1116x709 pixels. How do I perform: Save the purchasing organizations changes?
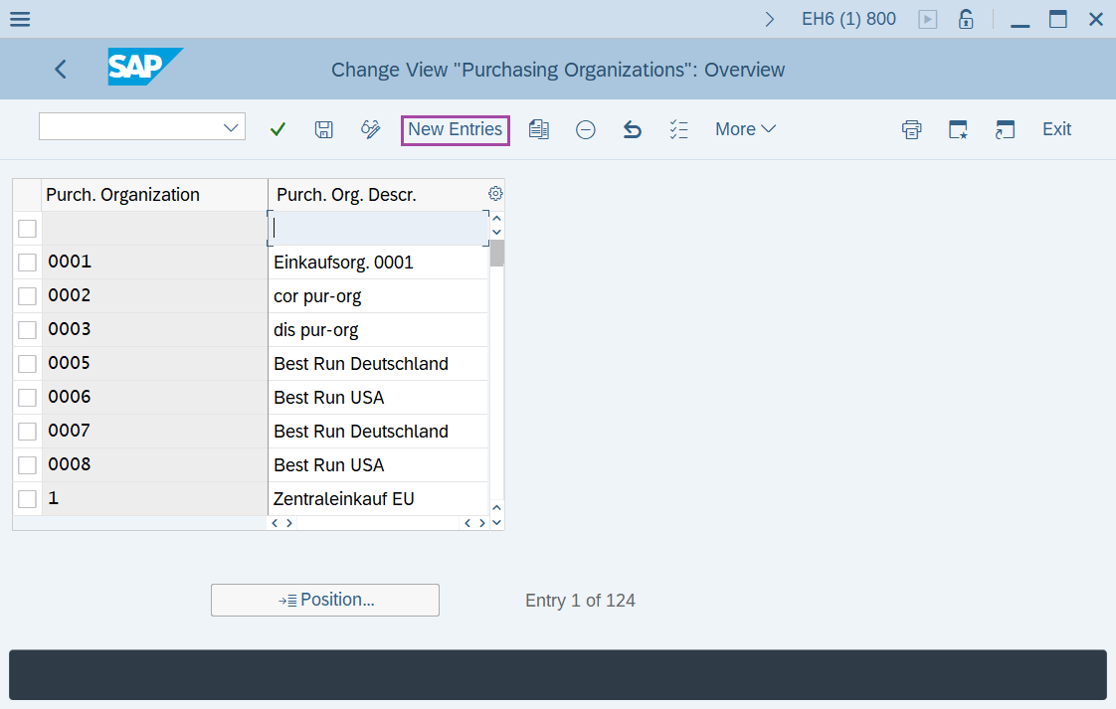tap(323, 129)
